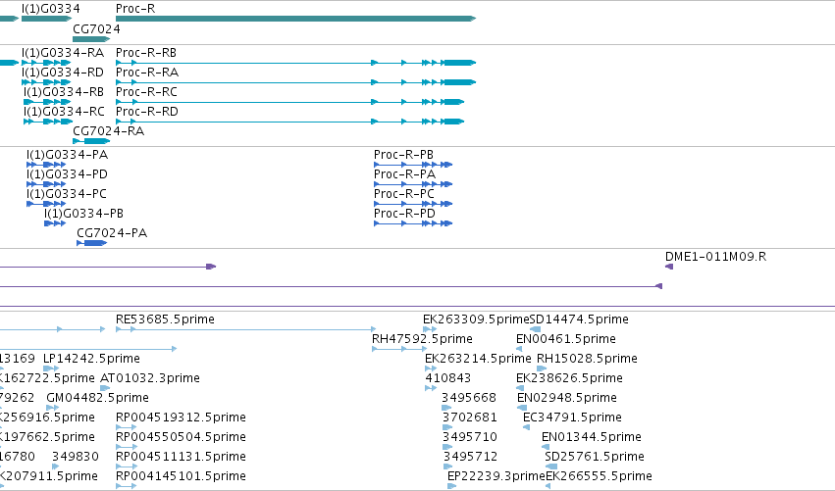Click the EK263309.5prime EST label

(x=476, y=319)
